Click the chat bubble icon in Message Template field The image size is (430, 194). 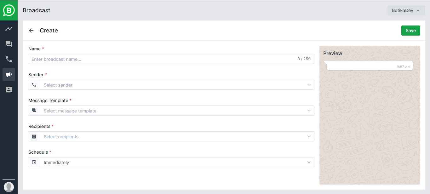[x=34, y=111]
